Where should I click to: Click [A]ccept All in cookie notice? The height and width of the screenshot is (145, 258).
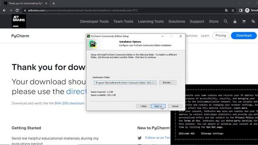click(187, 133)
